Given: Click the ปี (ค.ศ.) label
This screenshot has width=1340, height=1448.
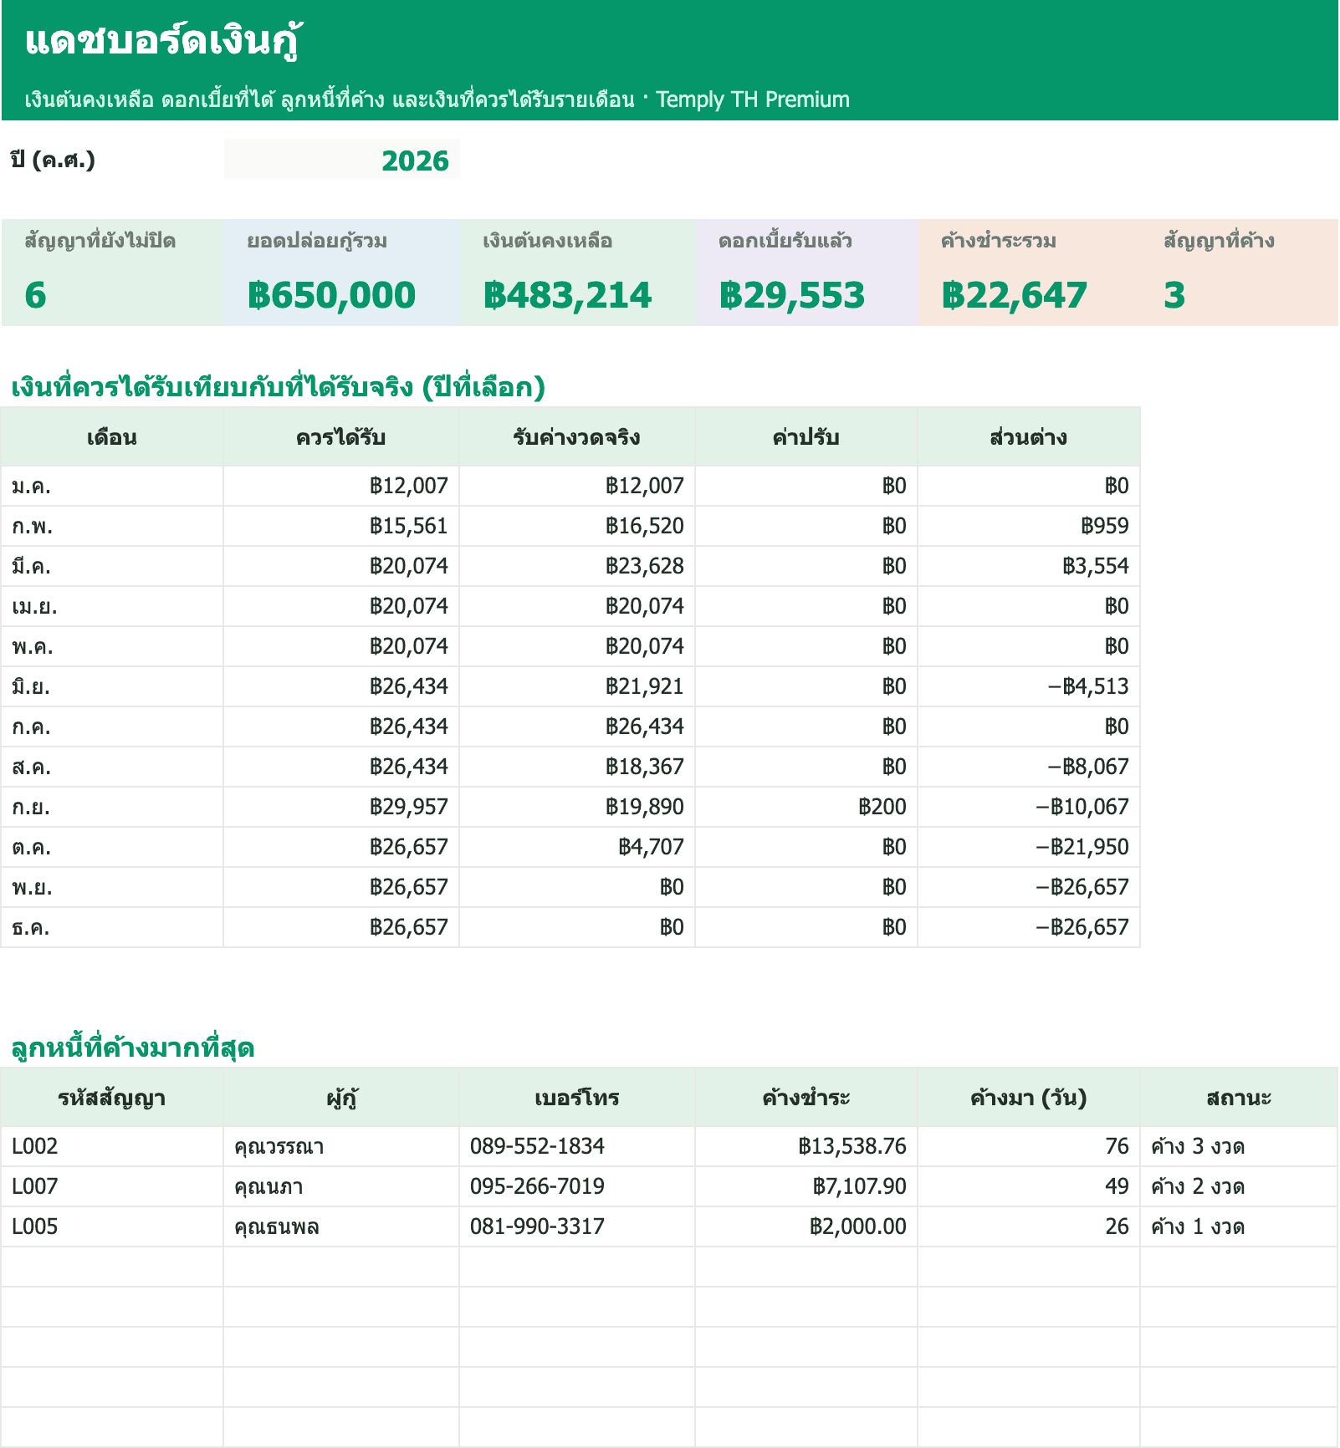Looking at the screenshot, I should click(x=53, y=160).
